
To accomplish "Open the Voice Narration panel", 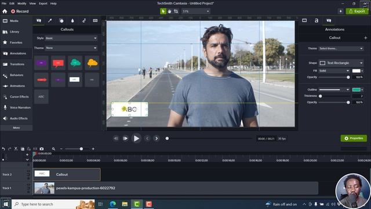I will point(16,107).
